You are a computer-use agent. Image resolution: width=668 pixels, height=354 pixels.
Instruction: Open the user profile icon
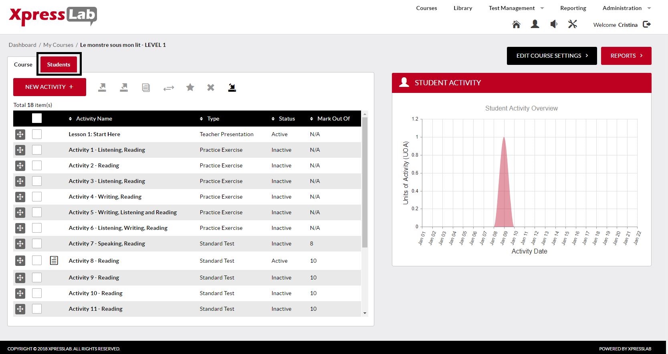(x=535, y=24)
